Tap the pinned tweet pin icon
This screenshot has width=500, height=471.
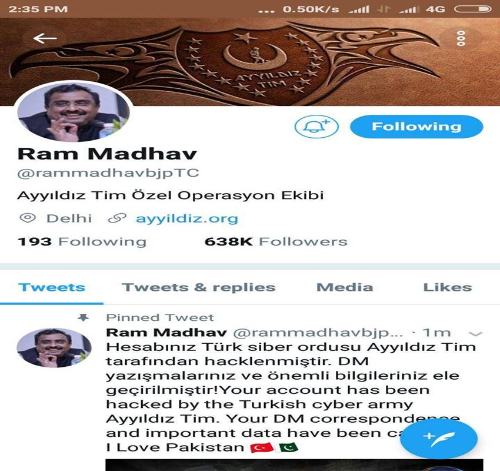coord(83,317)
